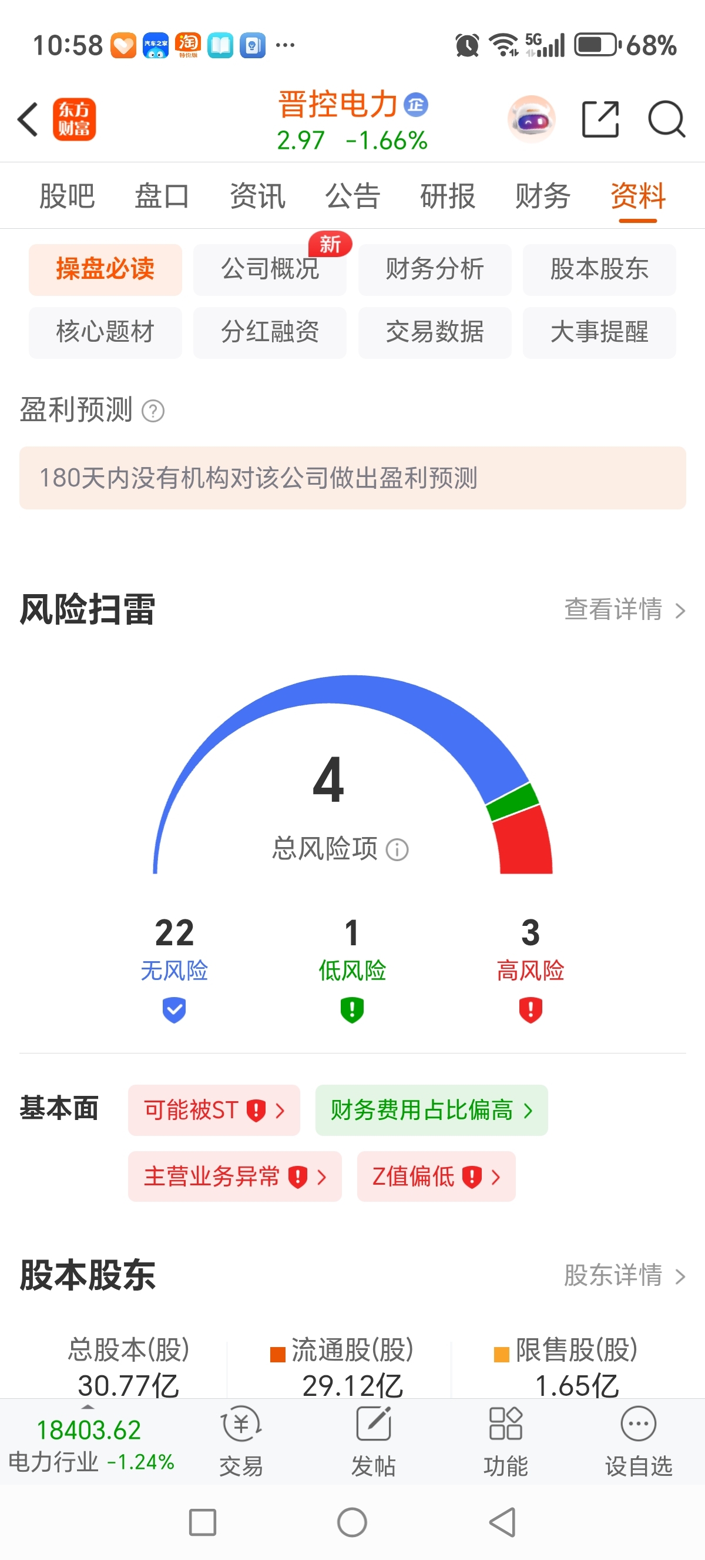Open 交易 from the bottom bar
Image resolution: width=705 pixels, height=1560 pixels.
pos(241,1441)
